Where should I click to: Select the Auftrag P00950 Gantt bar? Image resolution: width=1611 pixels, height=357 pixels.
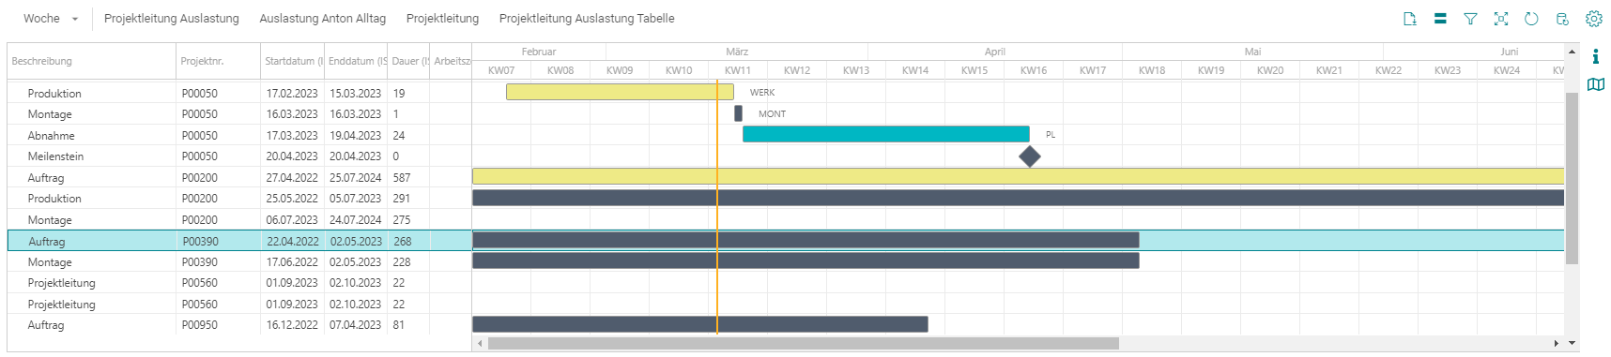tap(699, 324)
